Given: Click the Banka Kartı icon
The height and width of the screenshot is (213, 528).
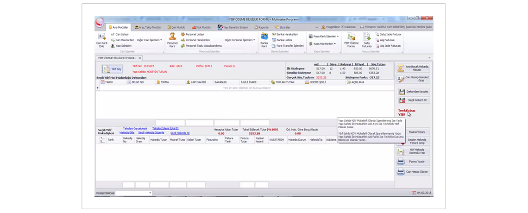Looking at the screenshot, I should click(x=264, y=40).
